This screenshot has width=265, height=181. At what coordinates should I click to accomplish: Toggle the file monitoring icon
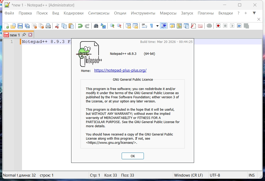(x=209, y=26)
